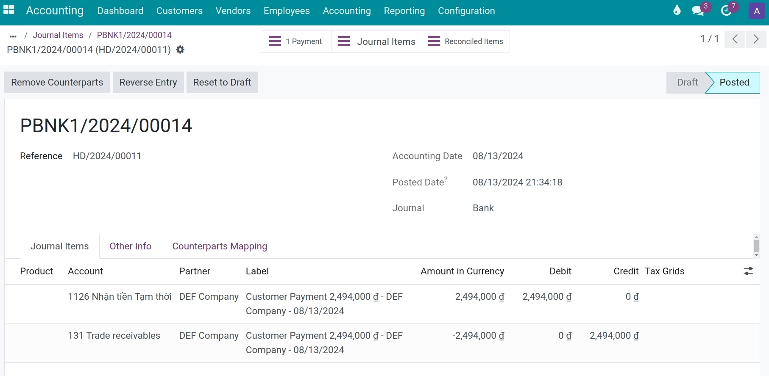The height and width of the screenshot is (376, 769).
Task: Click the Partner column header
Action: tap(195, 271)
